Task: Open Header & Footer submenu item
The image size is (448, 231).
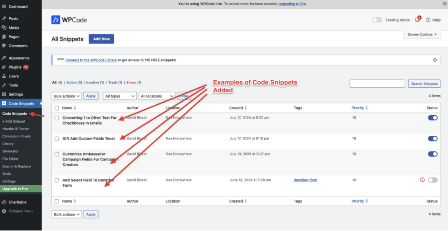Action: (x=16, y=129)
